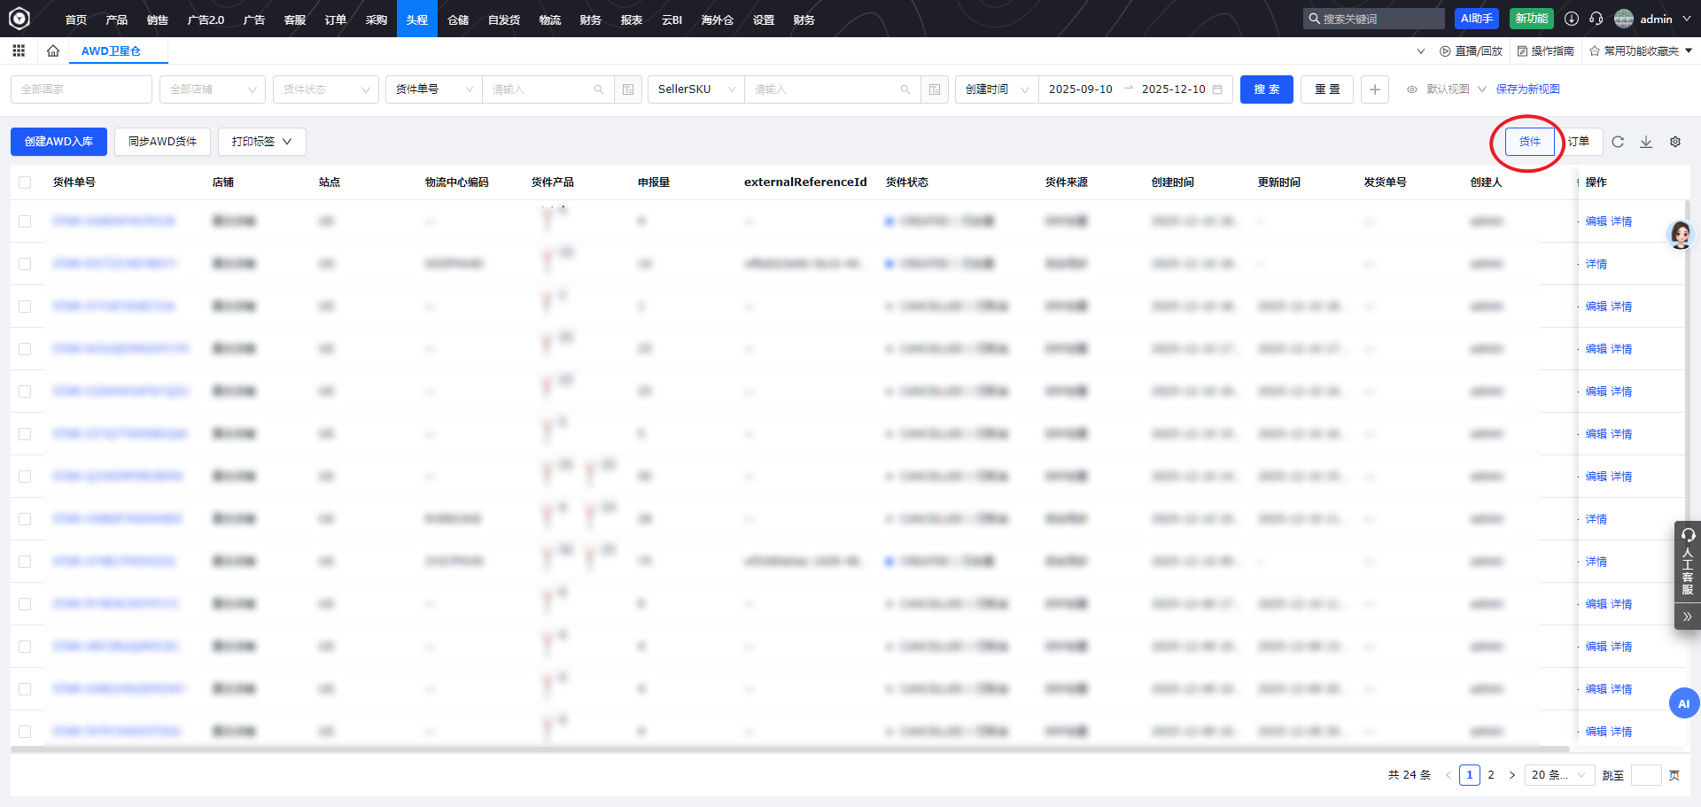Open the apps grid icon

click(x=19, y=50)
